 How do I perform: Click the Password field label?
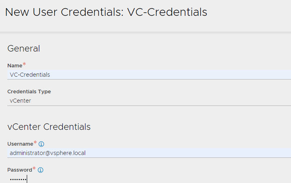coord(19,170)
